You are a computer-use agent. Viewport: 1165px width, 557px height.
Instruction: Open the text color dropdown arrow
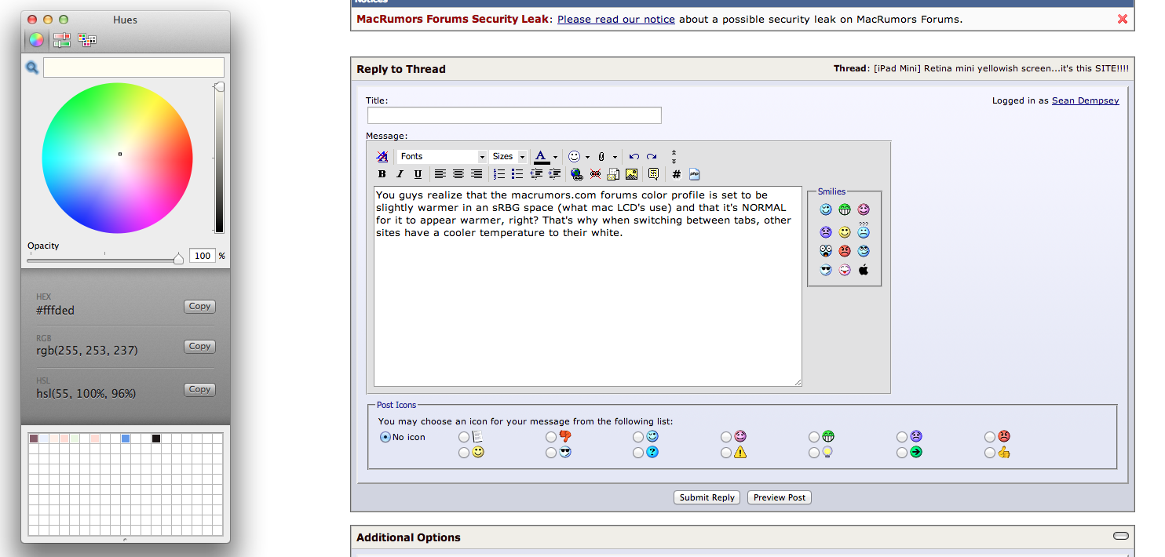pyautogui.click(x=555, y=157)
